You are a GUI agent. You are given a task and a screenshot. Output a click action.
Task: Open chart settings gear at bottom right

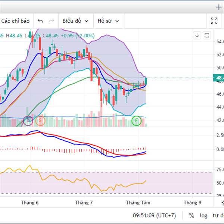(x=223, y=203)
